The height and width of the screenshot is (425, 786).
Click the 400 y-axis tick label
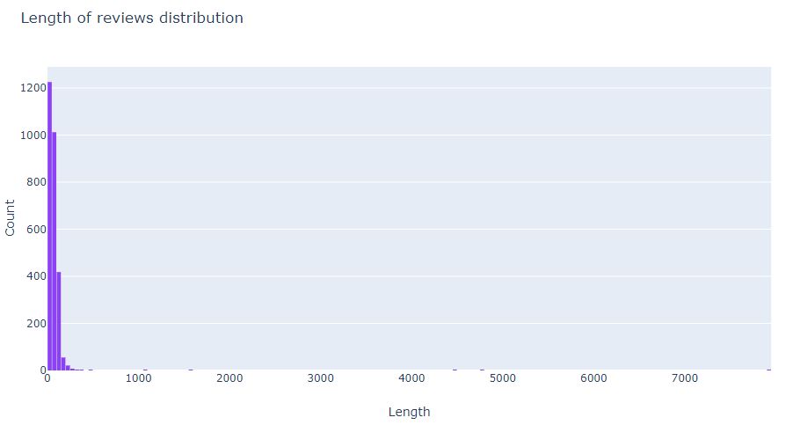click(x=36, y=276)
